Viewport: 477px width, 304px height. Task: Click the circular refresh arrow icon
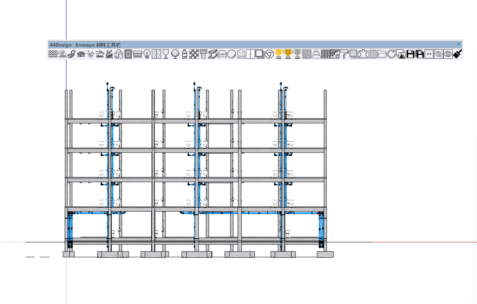pyautogui.click(x=391, y=54)
